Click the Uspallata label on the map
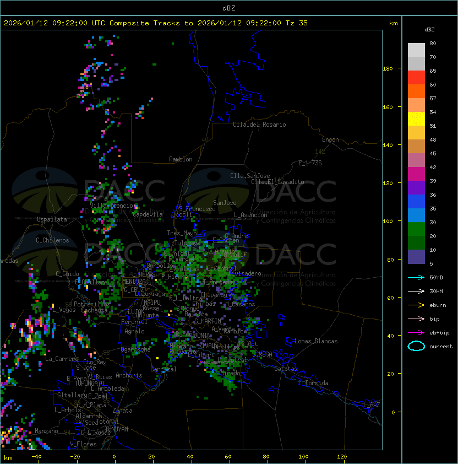This screenshot has width=458, height=464. (x=52, y=219)
